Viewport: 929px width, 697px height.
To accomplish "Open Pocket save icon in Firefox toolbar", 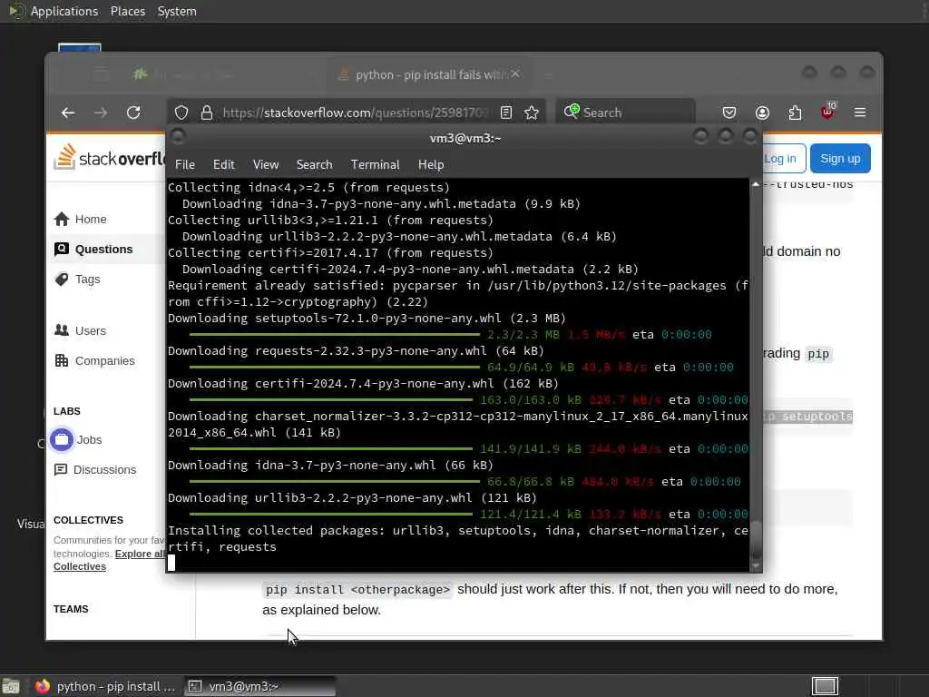I will (729, 113).
